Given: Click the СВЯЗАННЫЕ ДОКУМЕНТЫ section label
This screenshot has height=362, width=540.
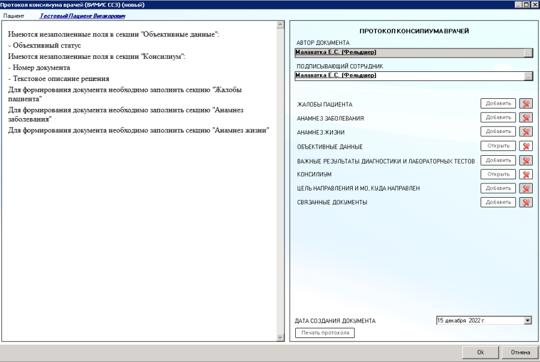Looking at the screenshot, I should tap(332, 203).
